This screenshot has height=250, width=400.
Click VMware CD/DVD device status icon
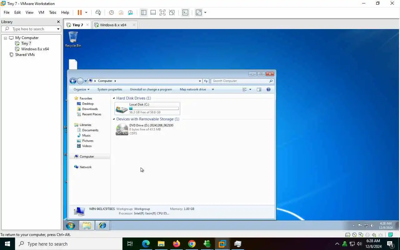(x=354, y=235)
